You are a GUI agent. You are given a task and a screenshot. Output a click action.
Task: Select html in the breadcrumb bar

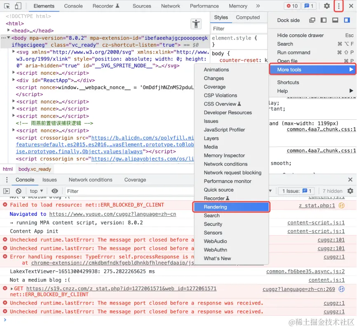pos(8,169)
